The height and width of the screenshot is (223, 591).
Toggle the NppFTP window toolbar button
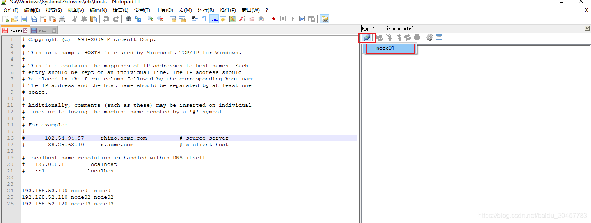click(x=325, y=19)
